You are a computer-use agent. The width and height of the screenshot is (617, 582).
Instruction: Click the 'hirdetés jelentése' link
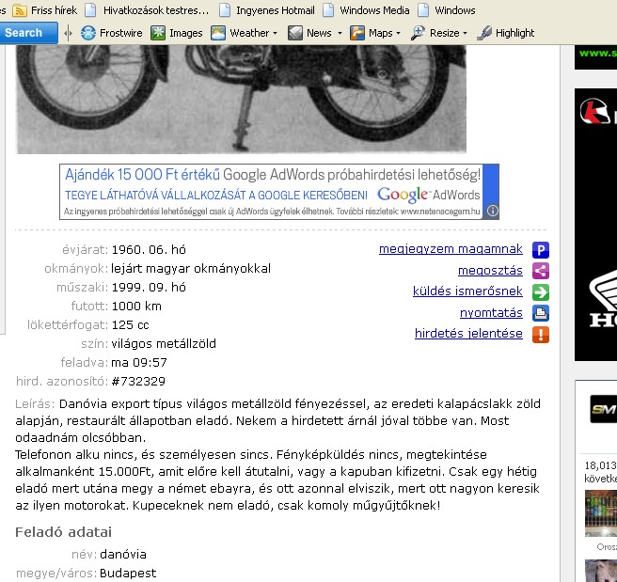click(x=467, y=334)
